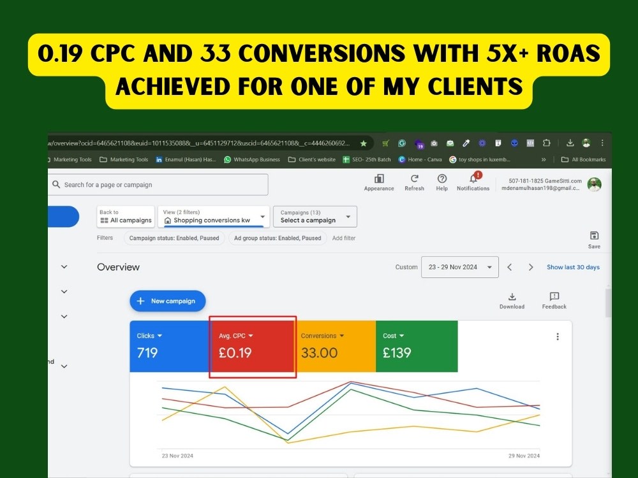The image size is (638, 478).
Task: Click the Save view icon
Action: click(x=594, y=240)
